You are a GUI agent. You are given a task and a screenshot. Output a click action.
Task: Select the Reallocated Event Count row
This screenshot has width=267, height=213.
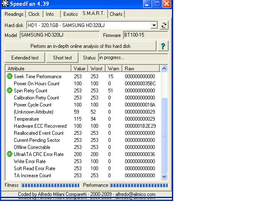pyautogui.click(x=83, y=133)
